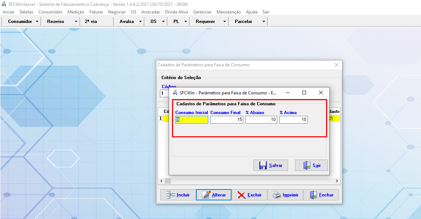The width and height of the screenshot is (421, 219).
Task: Click the Consumo Final input field
Action: [x=227, y=120]
